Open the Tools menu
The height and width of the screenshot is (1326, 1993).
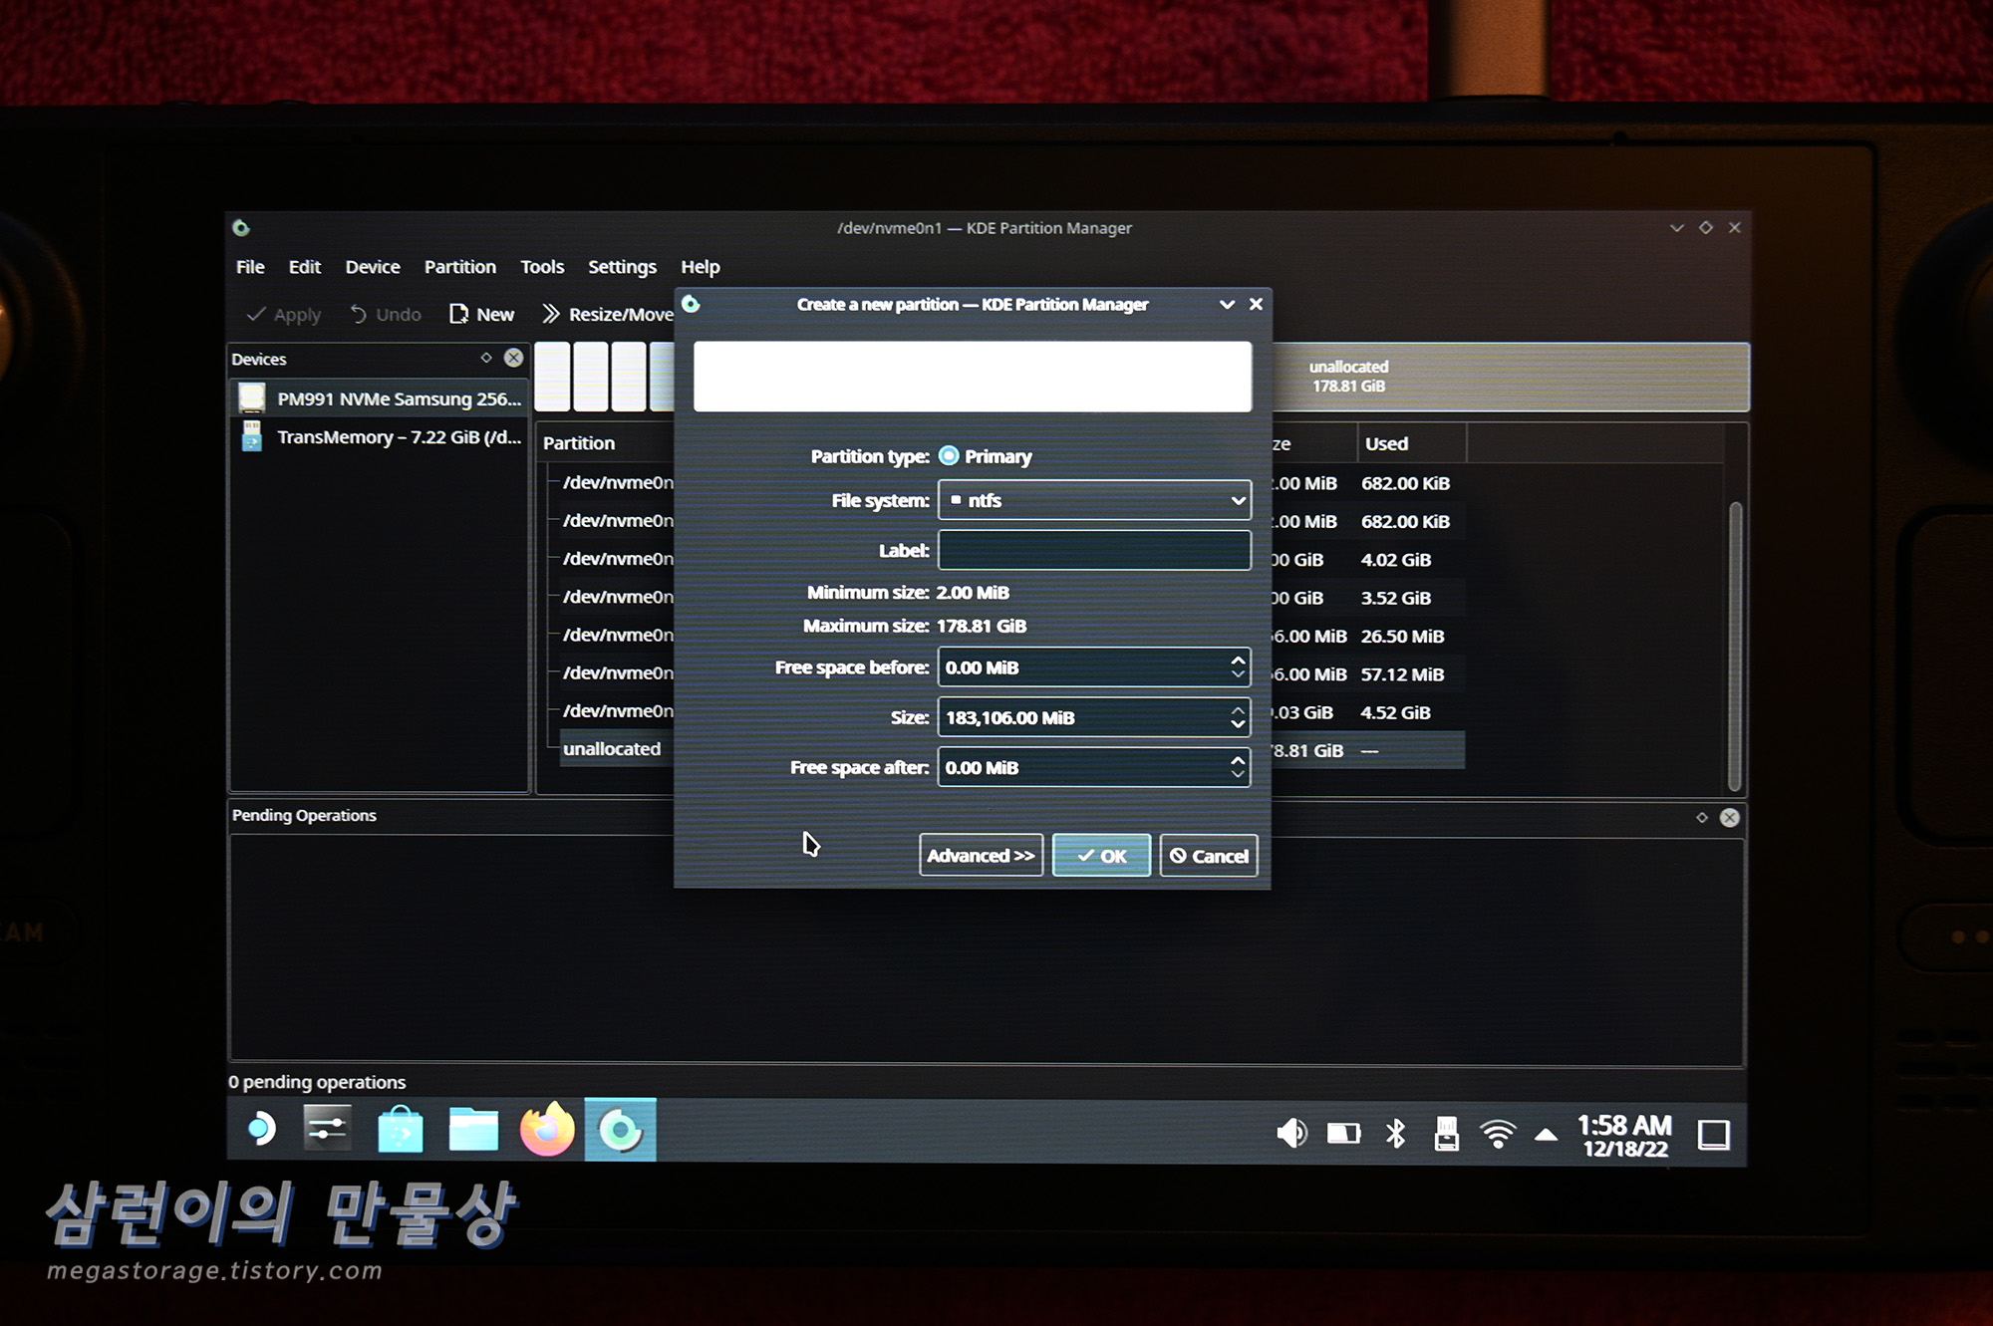[x=541, y=267]
